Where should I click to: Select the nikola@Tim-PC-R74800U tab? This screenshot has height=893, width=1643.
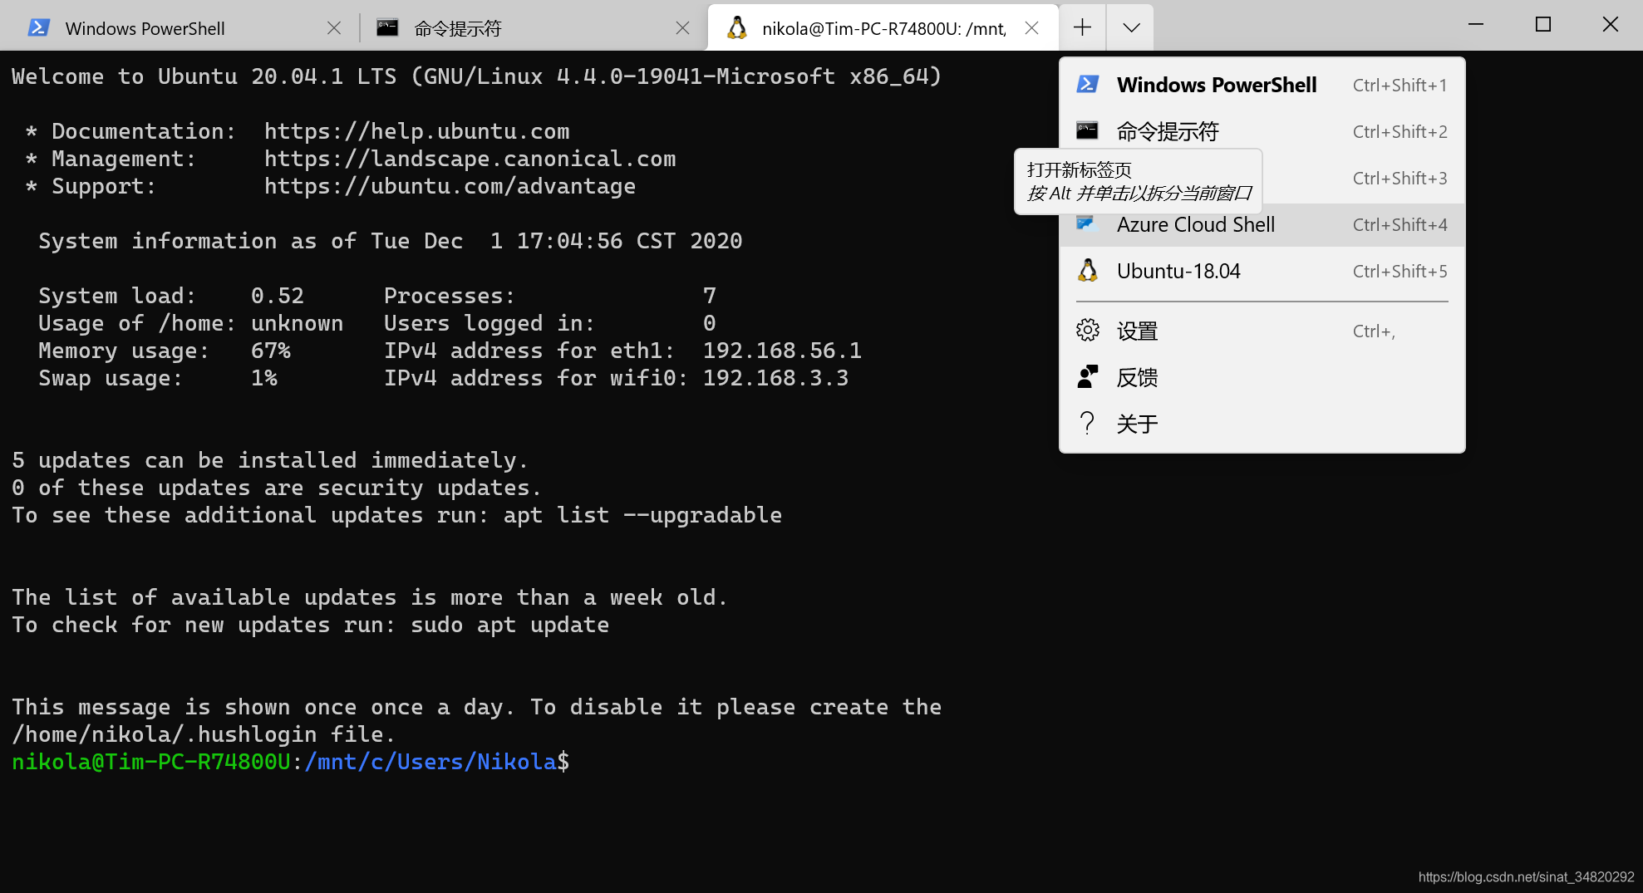tap(883, 27)
